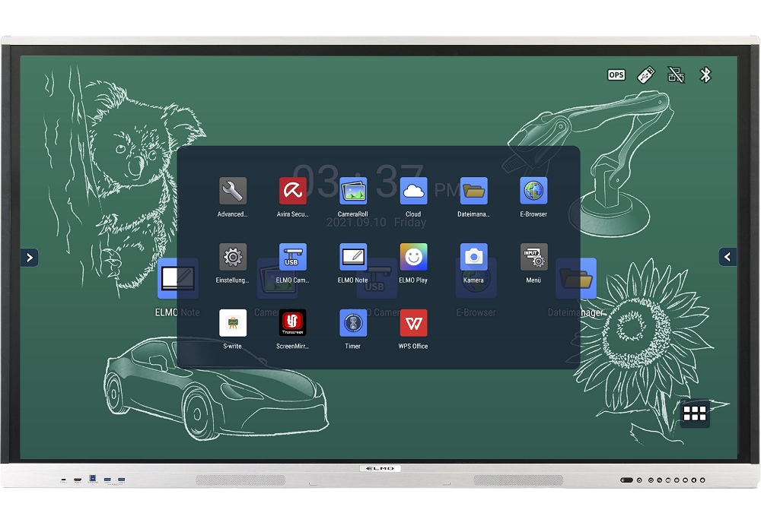Open the Advanced settings wrench app
761x532 pixels.
(232, 191)
